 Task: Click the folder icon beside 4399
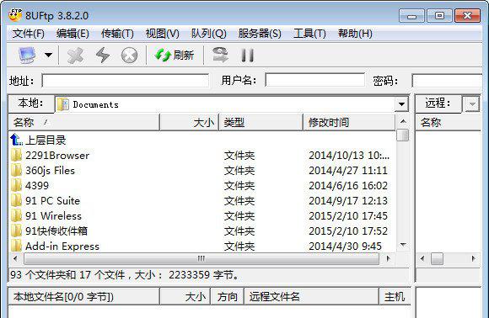(x=16, y=186)
